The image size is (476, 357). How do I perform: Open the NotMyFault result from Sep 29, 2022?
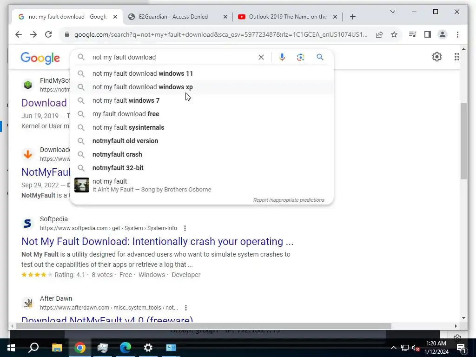click(46, 172)
